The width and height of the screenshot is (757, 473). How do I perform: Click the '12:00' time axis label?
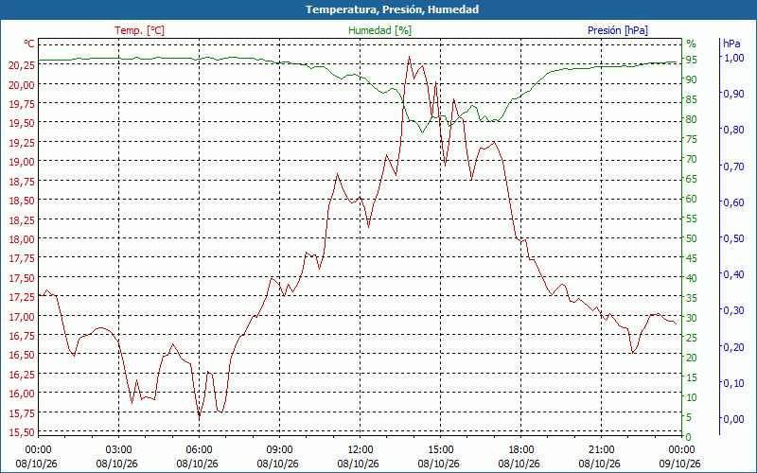361,450
